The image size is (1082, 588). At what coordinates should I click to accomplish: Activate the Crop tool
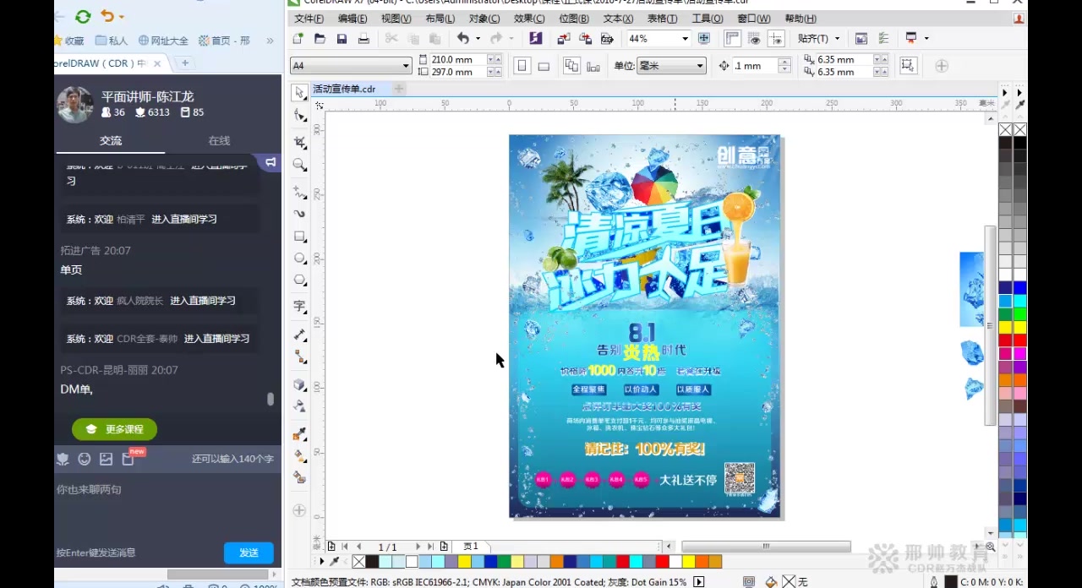point(299,140)
